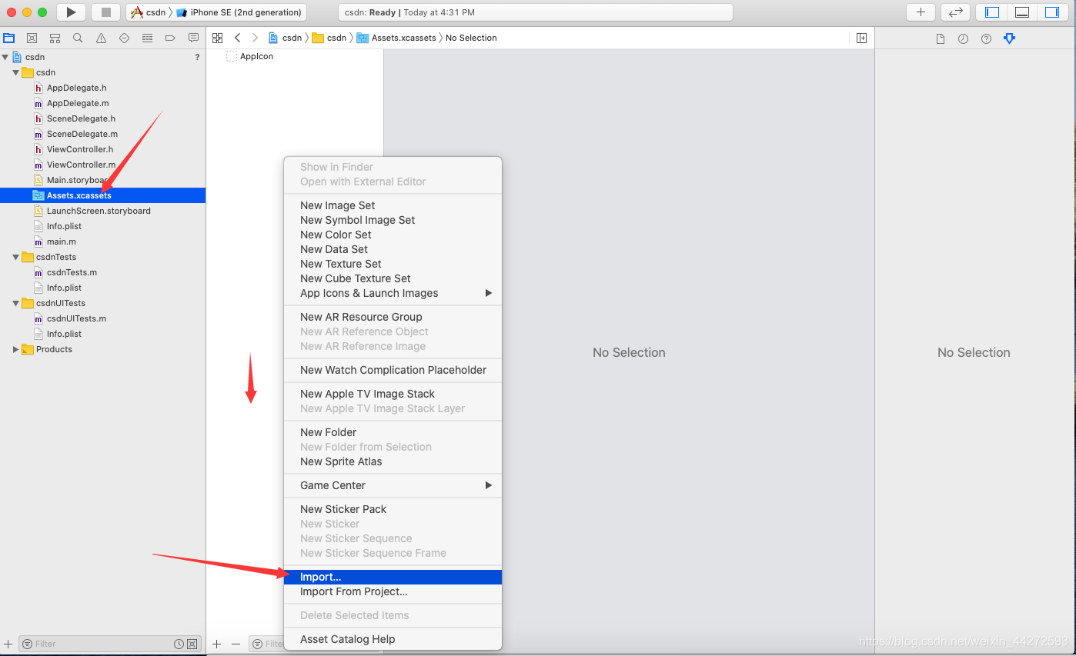Select New Image Set menu item
Image resolution: width=1076 pixels, height=656 pixels.
337,205
